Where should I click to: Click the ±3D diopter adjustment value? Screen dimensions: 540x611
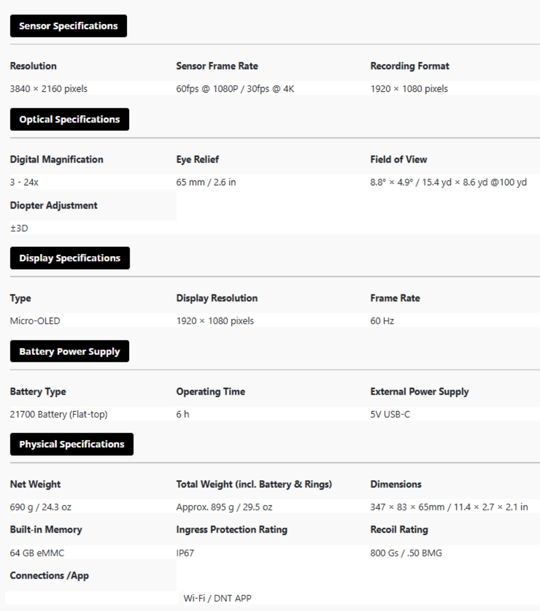[19, 229]
